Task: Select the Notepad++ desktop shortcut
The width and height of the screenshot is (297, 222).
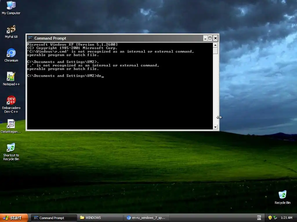Action: pos(11,79)
